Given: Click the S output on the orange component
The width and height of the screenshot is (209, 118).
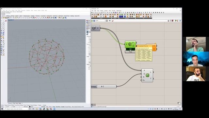Looking at the screenshot, I should pyautogui.click(x=154, y=46).
